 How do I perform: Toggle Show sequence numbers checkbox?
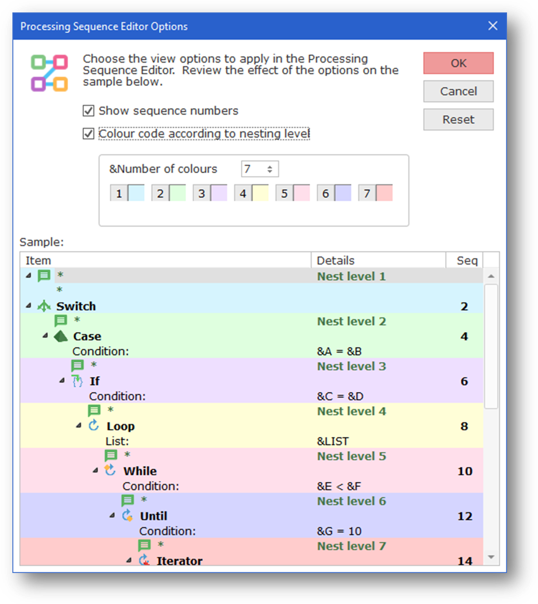point(88,111)
